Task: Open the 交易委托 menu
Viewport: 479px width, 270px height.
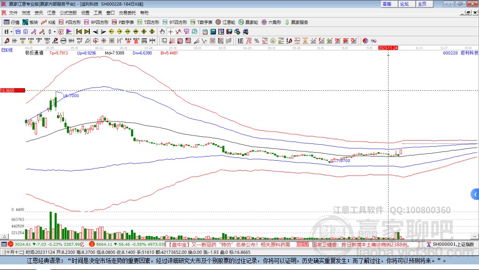Action: coord(127,13)
